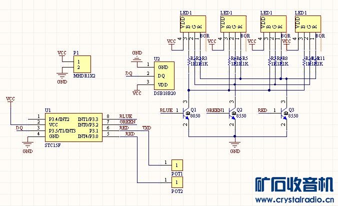This screenshot has height=206, width=338.
Task: Click the Q2 8550 transistor symbol
Action: pyautogui.click(x=232, y=113)
